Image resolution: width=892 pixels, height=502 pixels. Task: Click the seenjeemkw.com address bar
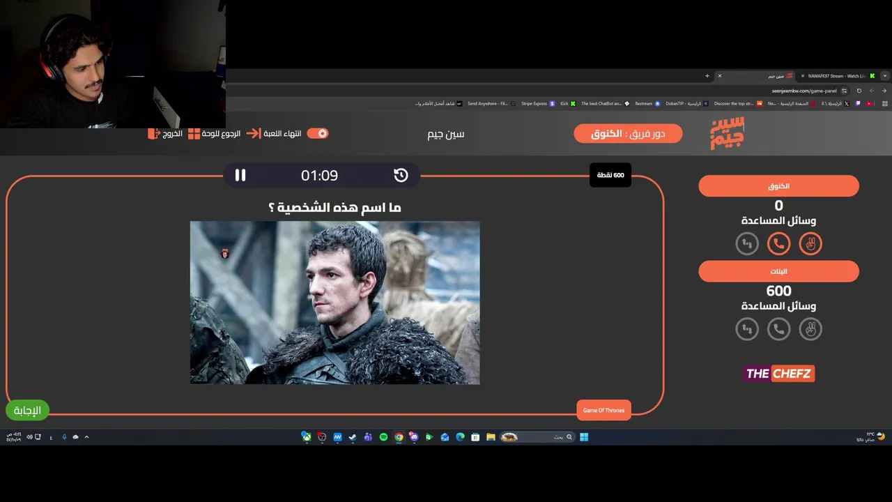pos(803,91)
